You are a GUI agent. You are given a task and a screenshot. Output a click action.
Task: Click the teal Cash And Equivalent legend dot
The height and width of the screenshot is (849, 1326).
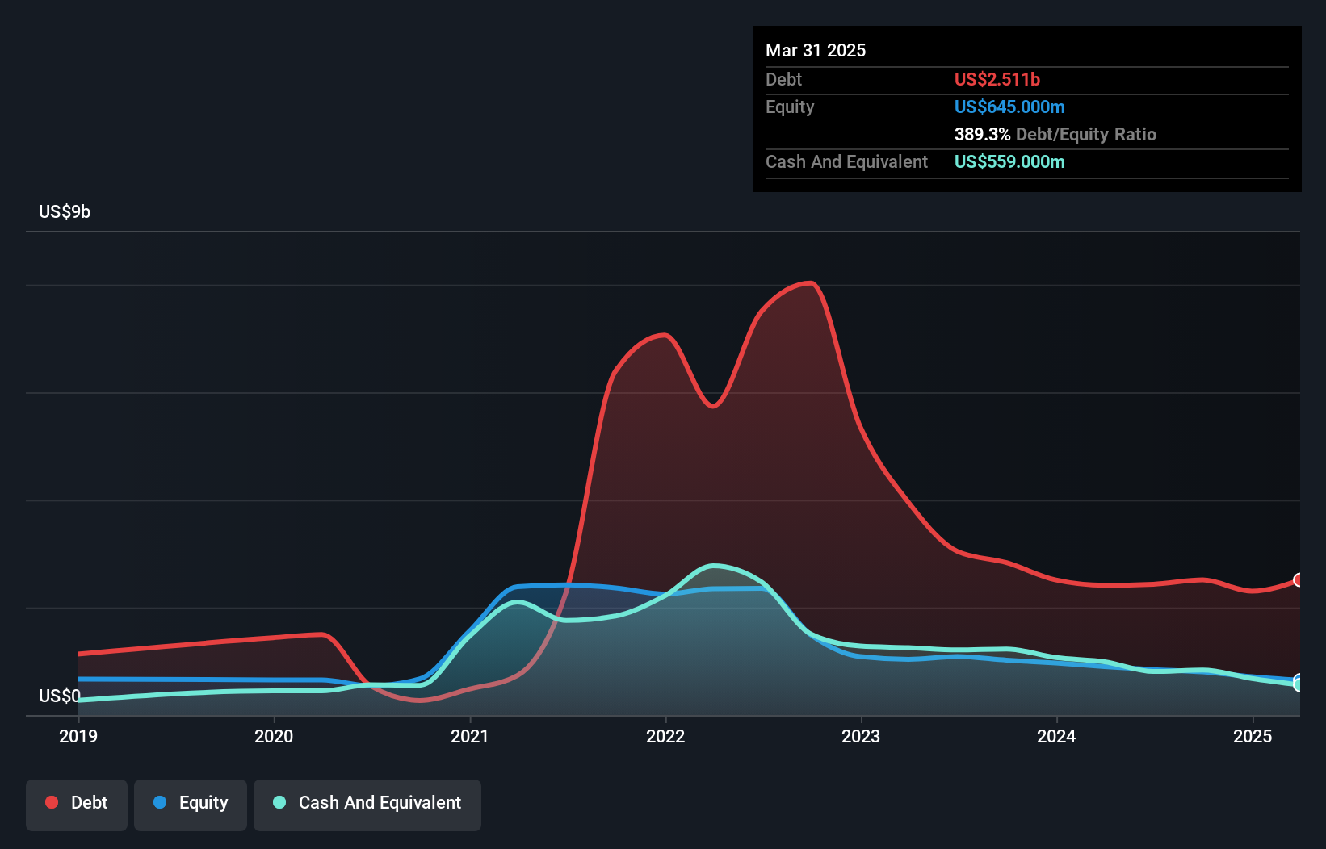tap(279, 802)
